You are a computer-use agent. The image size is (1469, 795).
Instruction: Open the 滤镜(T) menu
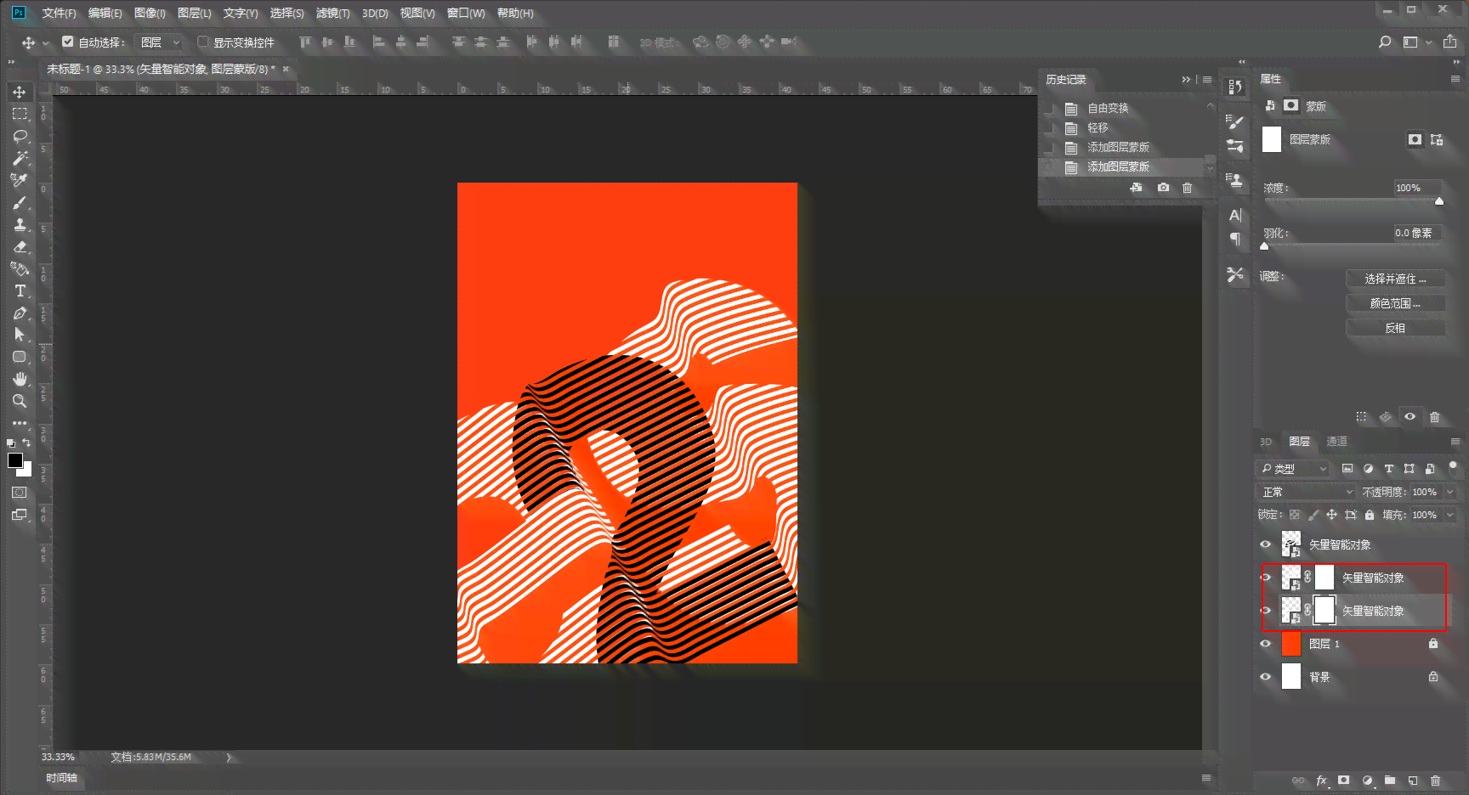point(332,13)
